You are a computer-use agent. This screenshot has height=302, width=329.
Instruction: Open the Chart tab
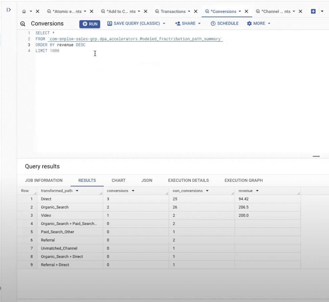click(x=118, y=180)
